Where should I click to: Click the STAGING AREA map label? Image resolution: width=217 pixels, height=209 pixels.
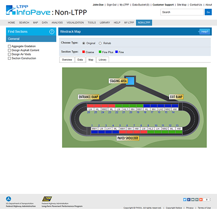[x=118, y=81]
